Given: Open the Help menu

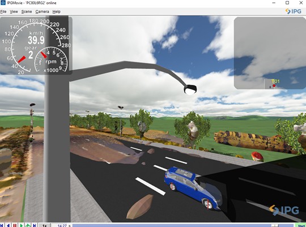Looking at the screenshot, I should click(57, 12).
